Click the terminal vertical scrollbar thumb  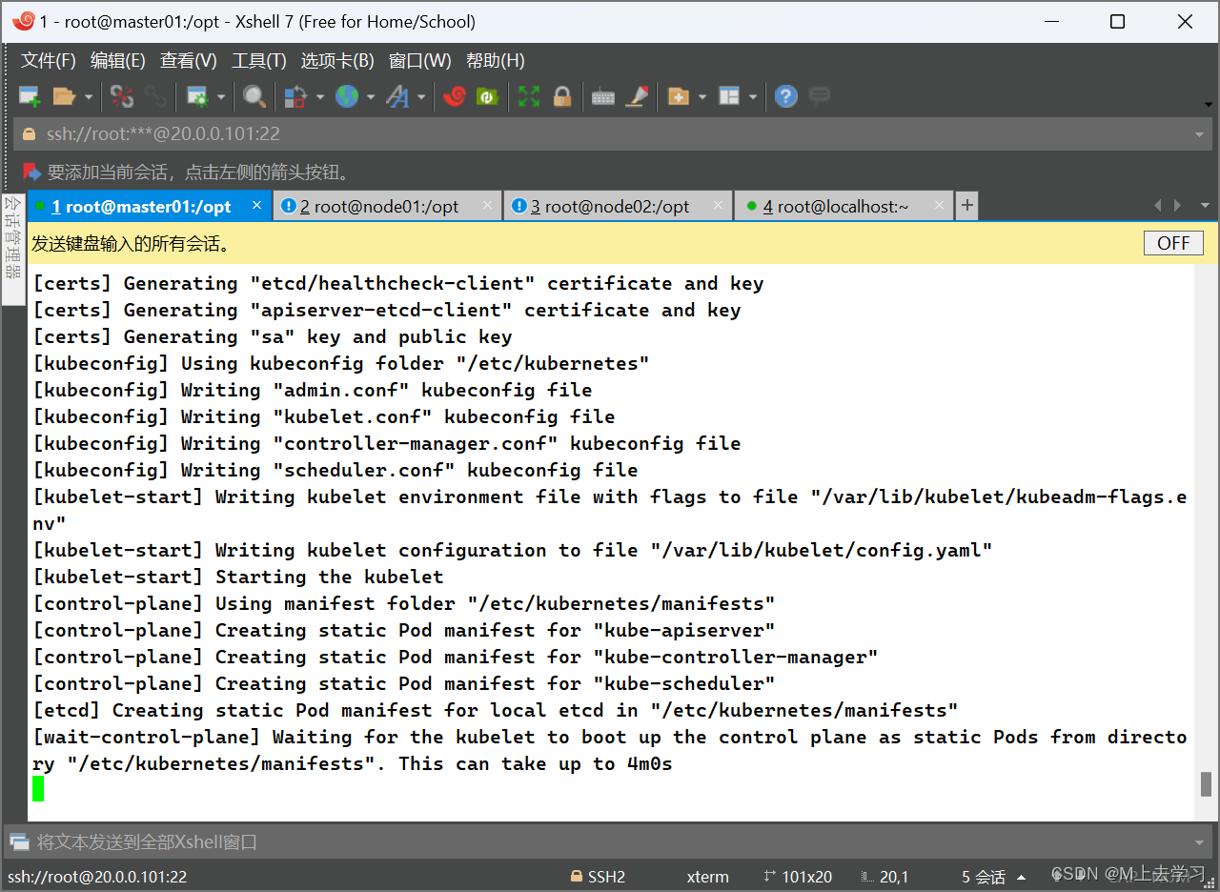[x=1206, y=784]
